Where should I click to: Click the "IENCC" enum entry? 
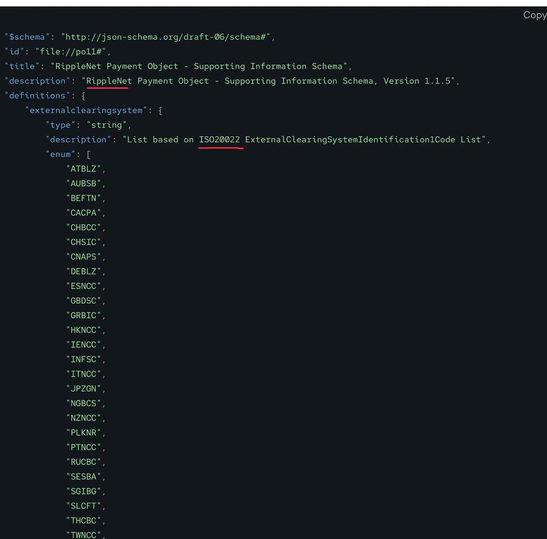click(x=83, y=344)
